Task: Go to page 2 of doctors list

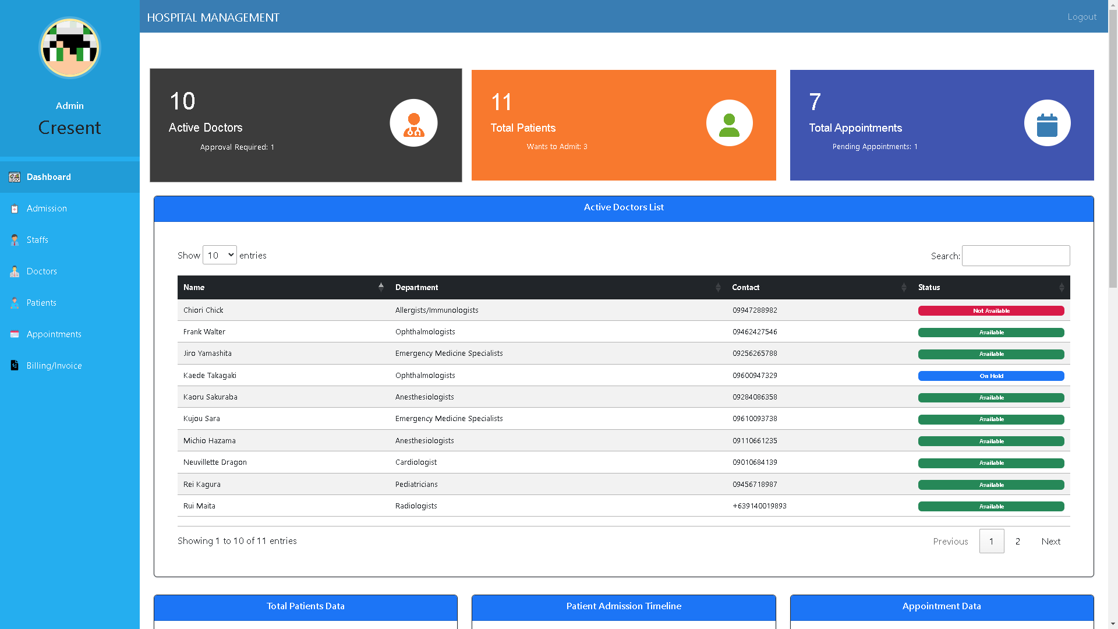Action: coord(1018,541)
